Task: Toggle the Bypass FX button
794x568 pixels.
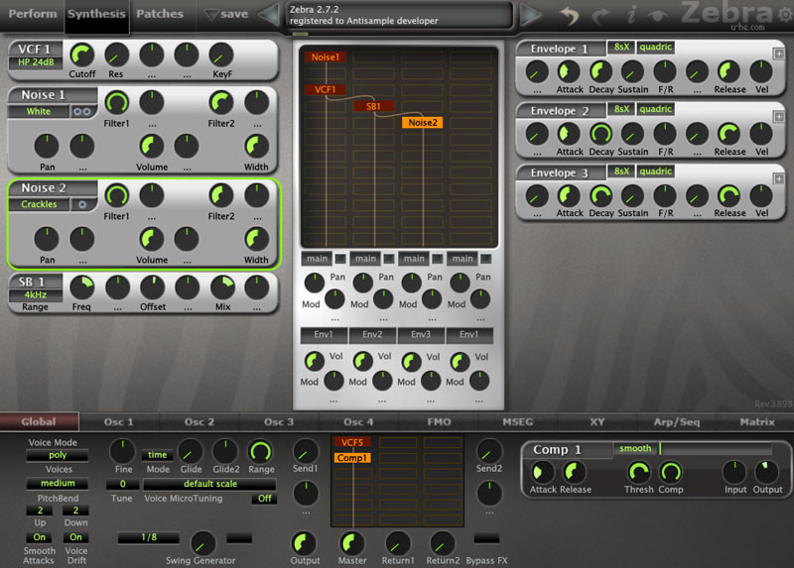Action: (x=486, y=538)
